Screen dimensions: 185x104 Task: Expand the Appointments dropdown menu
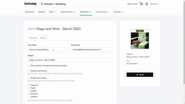pyautogui.click(x=68, y=12)
